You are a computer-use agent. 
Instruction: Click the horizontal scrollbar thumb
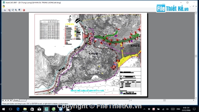pos(164,100)
